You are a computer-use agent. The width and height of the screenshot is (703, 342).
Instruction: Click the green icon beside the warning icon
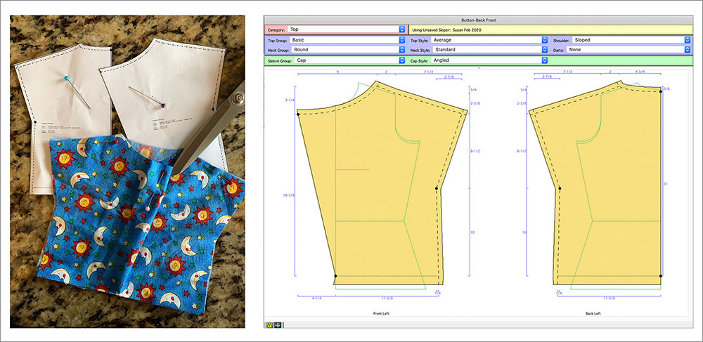point(277,324)
